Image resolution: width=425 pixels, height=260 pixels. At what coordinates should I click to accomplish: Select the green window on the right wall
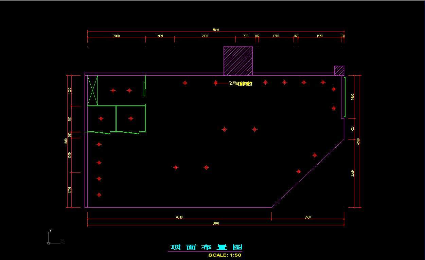click(345, 97)
